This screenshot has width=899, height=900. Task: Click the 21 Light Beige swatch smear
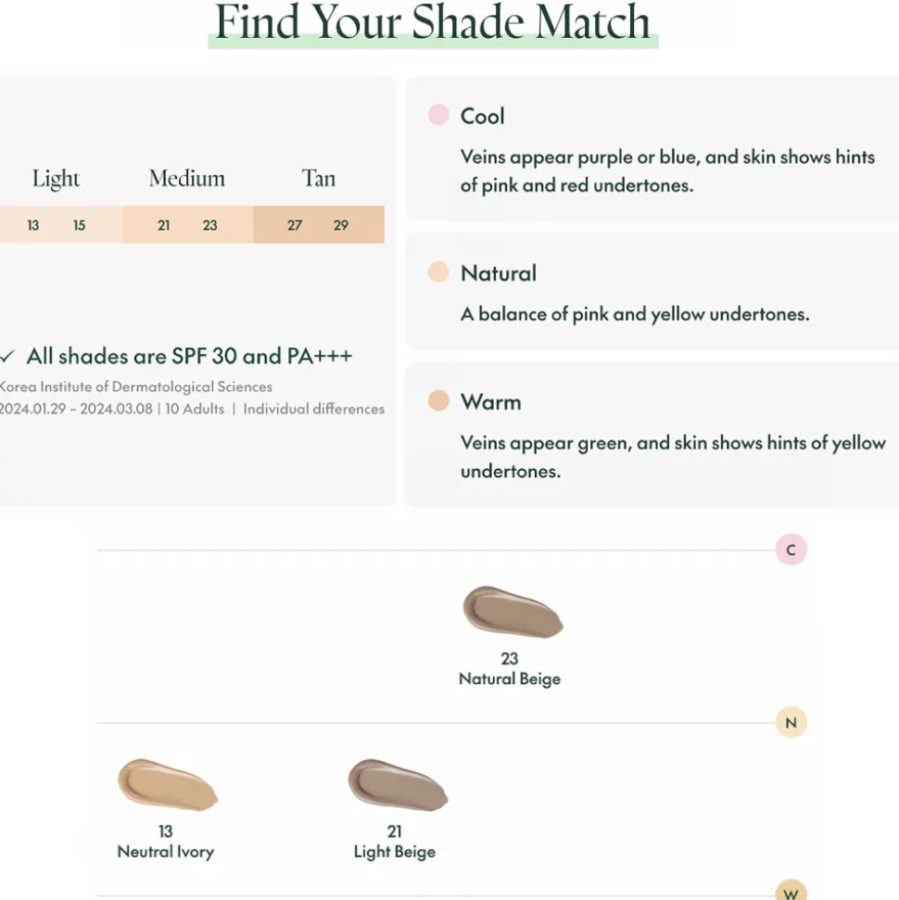click(397, 784)
